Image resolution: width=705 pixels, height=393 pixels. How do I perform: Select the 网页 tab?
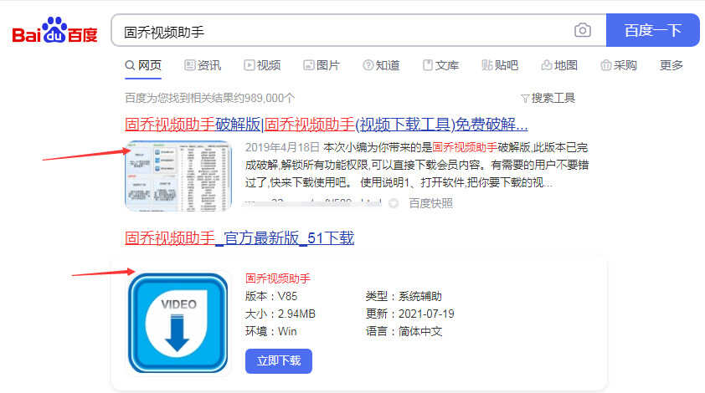click(143, 65)
